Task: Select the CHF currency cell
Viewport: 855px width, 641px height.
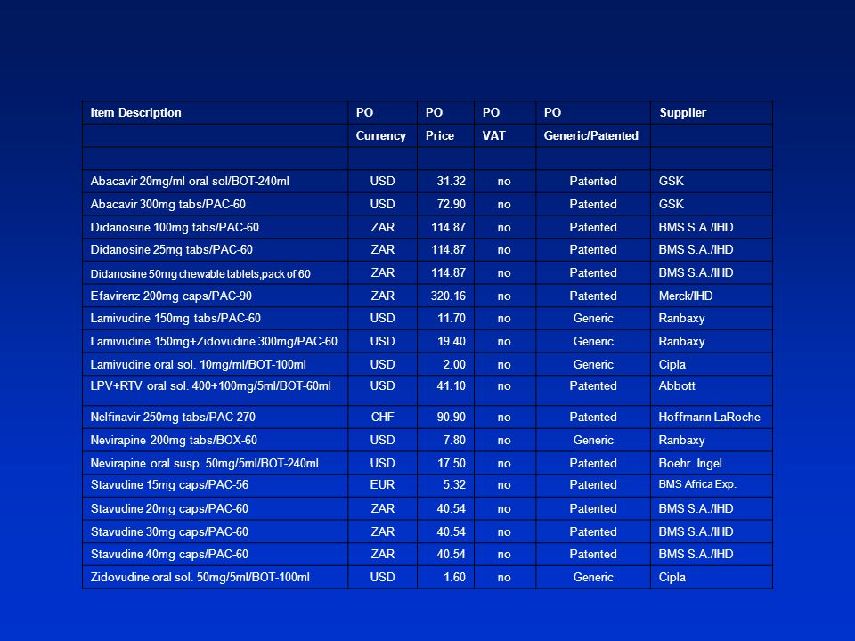Action: click(x=382, y=417)
